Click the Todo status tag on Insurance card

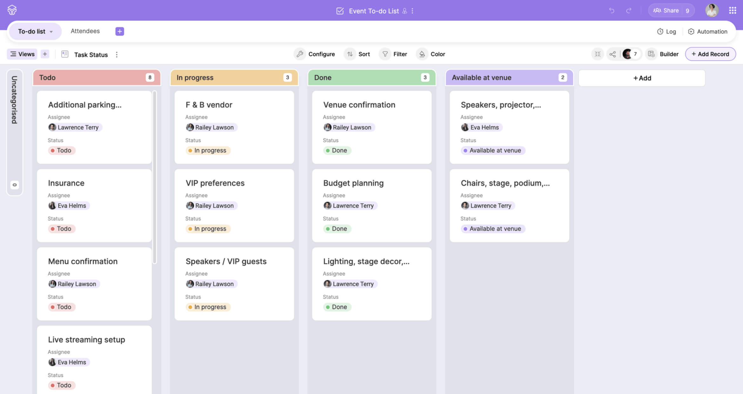click(62, 229)
